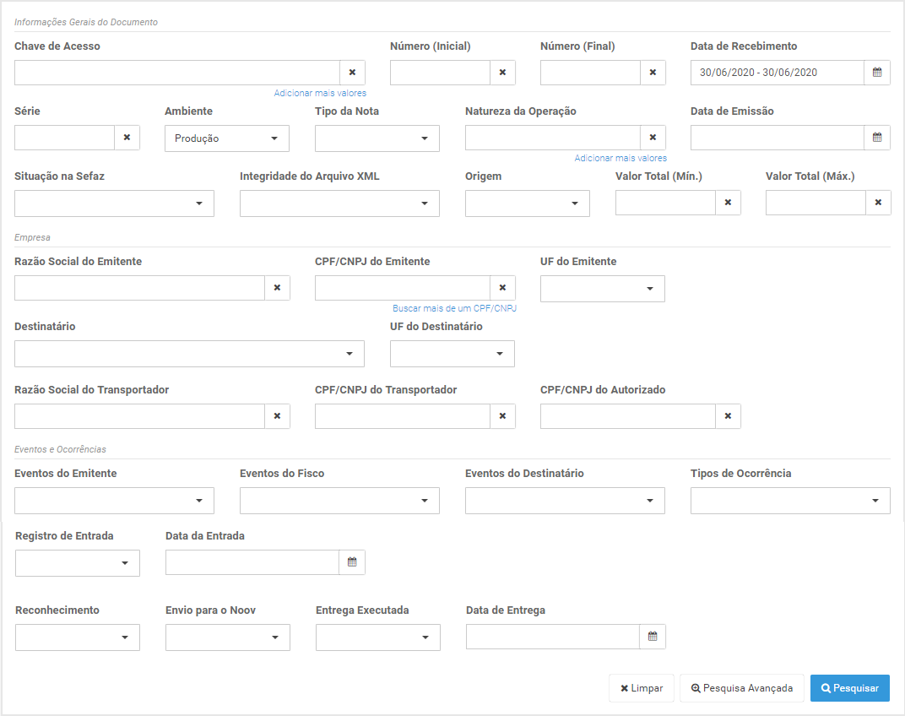The height and width of the screenshot is (716, 905).
Task: Open the Entrega Executada dropdown
Action: coord(378,637)
